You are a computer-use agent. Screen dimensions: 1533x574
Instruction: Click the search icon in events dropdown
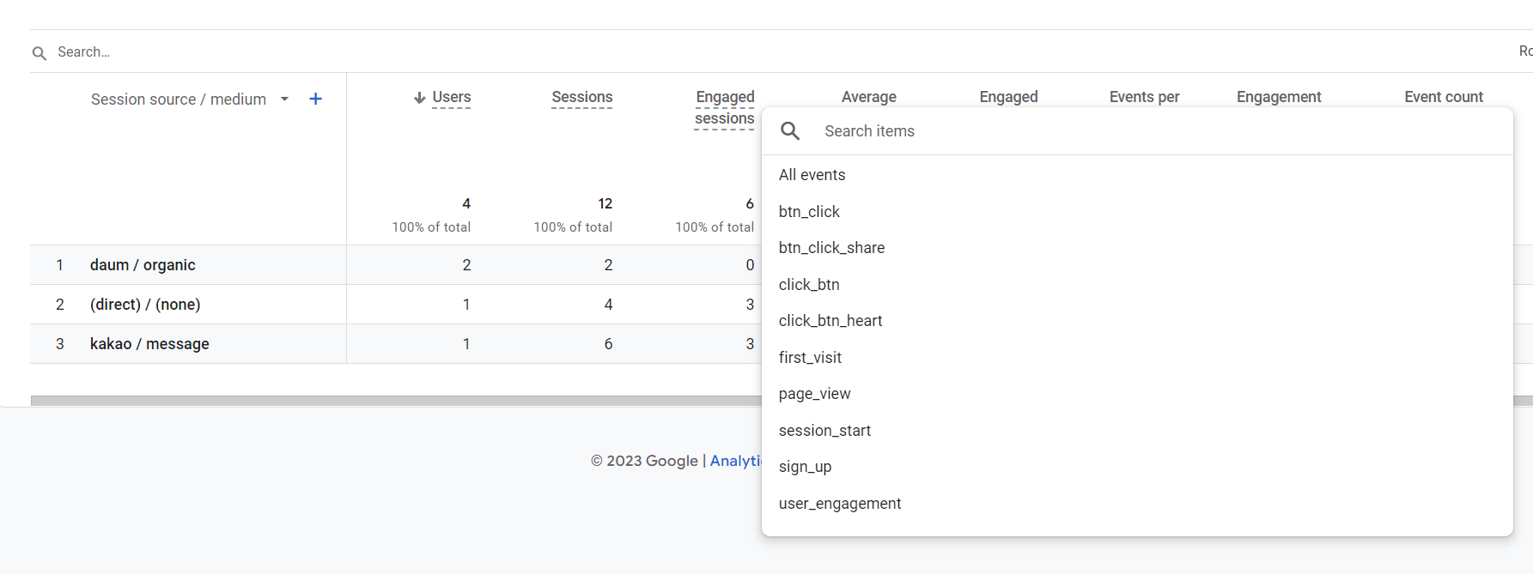[x=790, y=131]
